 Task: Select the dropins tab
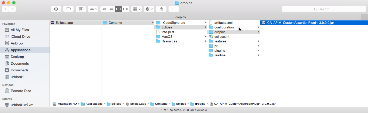(x=181, y=17)
